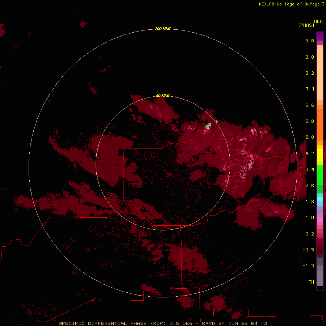Screen dimensions: 326x326
Task: Click the 100 NMI range ring label
Action: (163, 29)
